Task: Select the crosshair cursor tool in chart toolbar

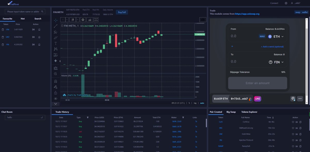Action: pyautogui.click(x=56, y=20)
